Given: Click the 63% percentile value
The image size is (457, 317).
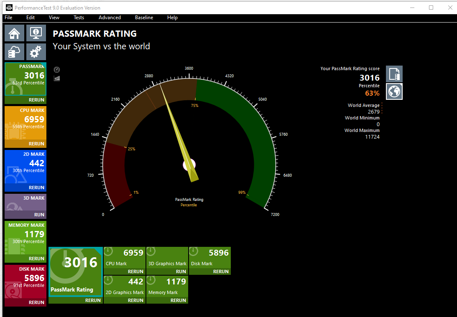Looking at the screenshot, I should pos(372,93).
